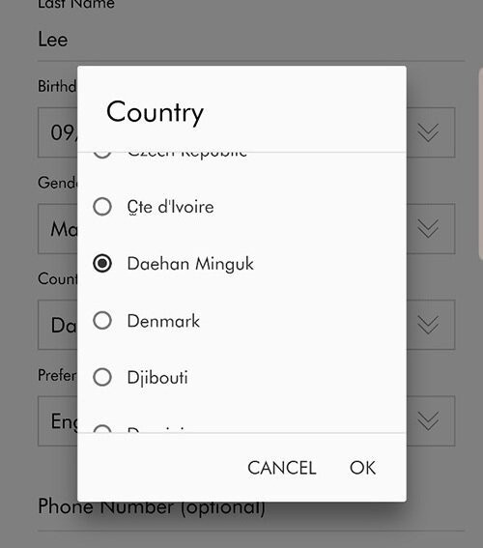The height and width of the screenshot is (548, 483).
Task: Click the Cte d'Ivoire label text
Action: 170,207
